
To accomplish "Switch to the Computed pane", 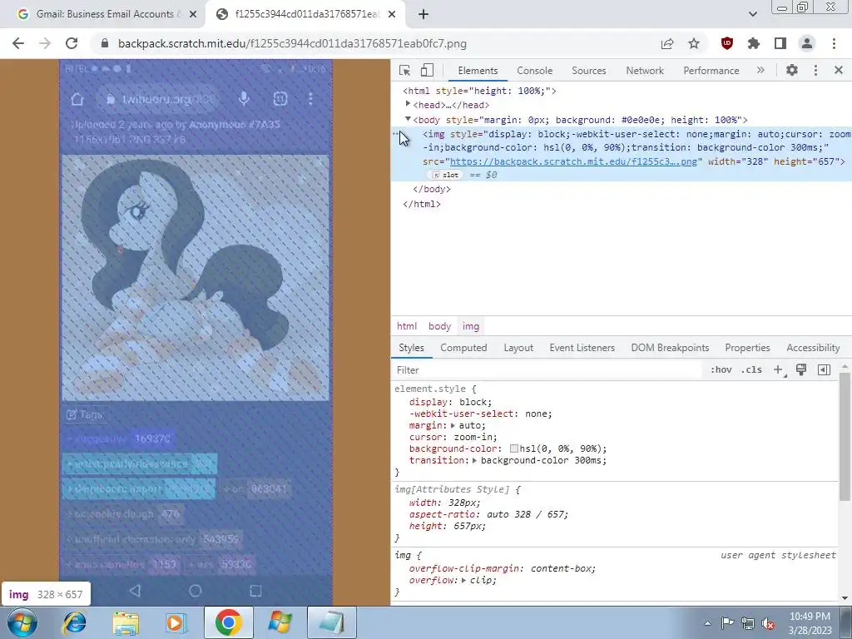I will click(463, 348).
